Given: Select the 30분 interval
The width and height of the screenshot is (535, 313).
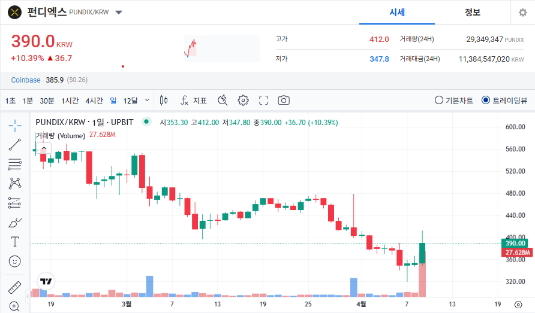Looking at the screenshot, I should click(47, 101).
